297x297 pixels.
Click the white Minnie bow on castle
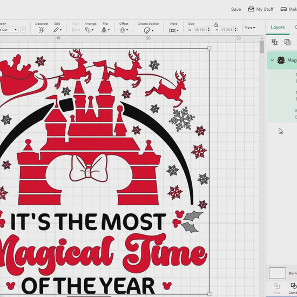click(x=89, y=168)
